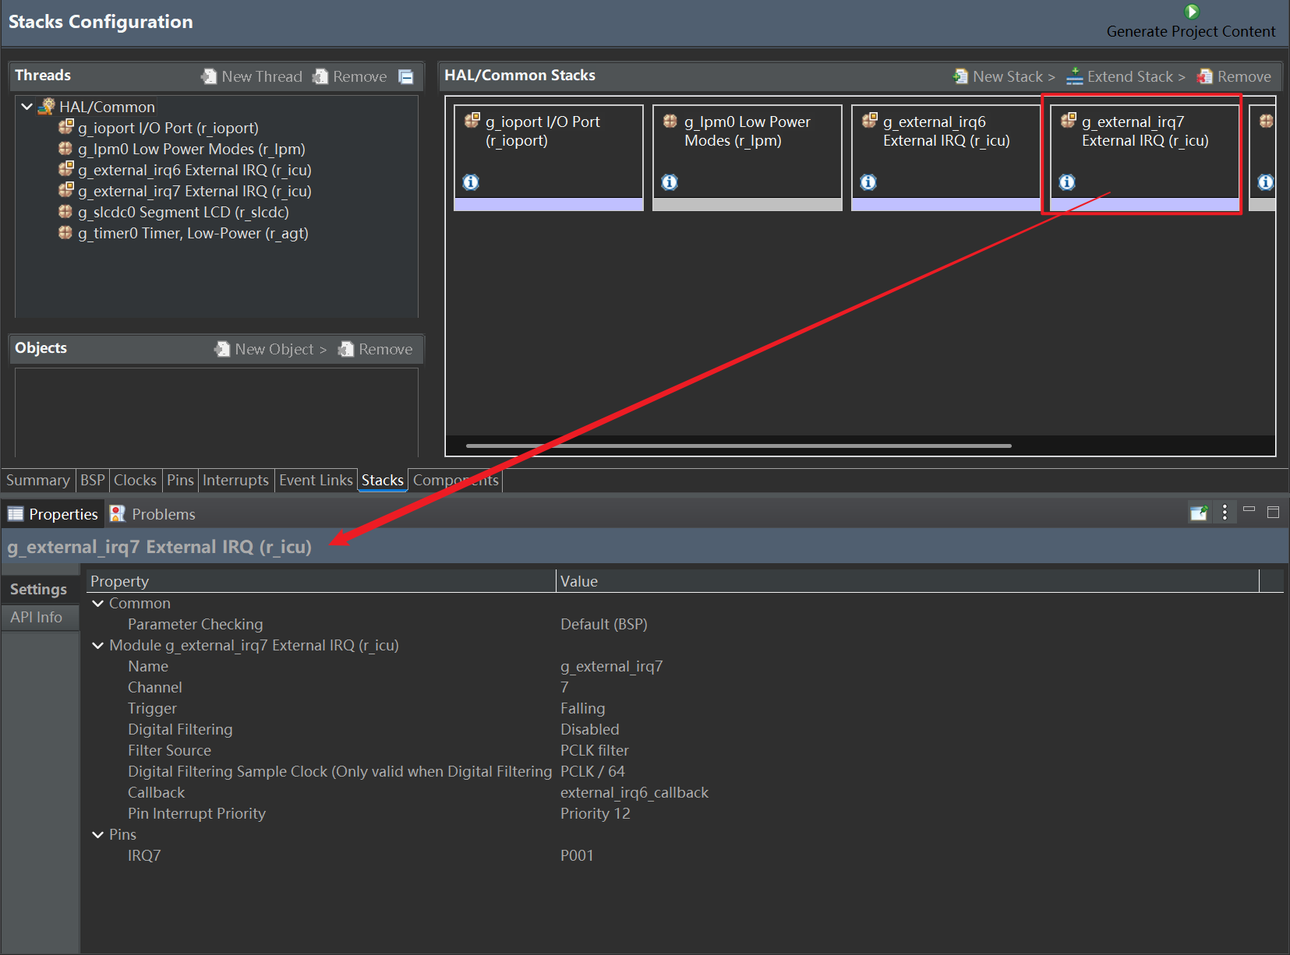Switch to the Clocks tab
The width and height of the screenshot is (1290, 955).
pyautogui.click(x=135, y=480)
